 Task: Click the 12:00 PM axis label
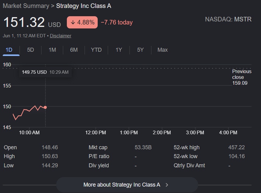coord(96,132)
